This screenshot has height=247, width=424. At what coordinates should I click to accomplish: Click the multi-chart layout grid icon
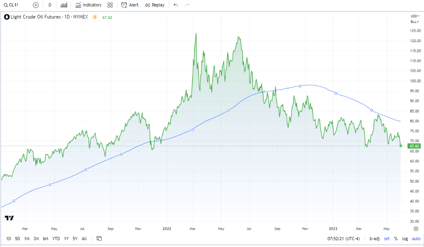110,5
